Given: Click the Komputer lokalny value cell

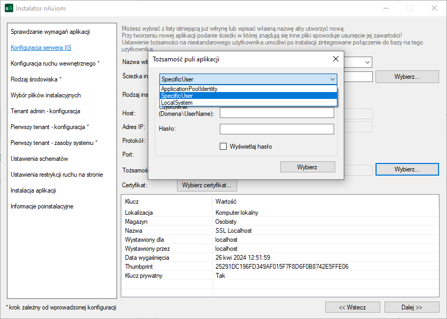Looking at the screenshot, I should coord(237,213).
